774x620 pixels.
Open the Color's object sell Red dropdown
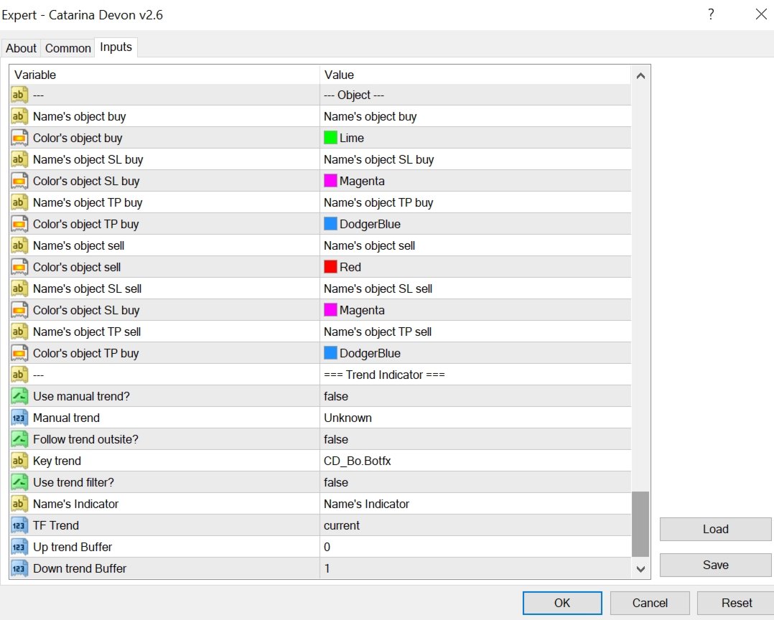click(x=475, y=267)
